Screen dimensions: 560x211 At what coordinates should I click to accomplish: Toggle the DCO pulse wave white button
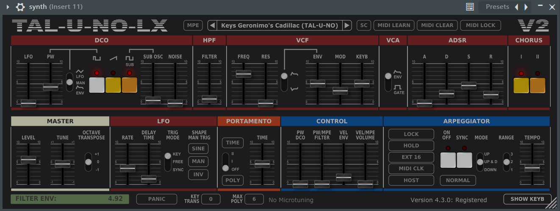97,85
